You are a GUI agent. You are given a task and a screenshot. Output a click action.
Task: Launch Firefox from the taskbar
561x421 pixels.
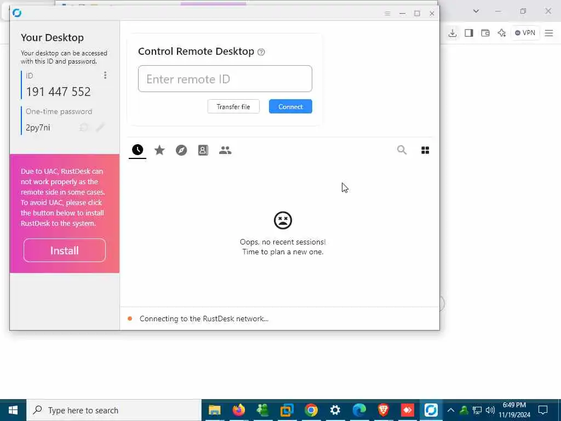click(x=239, y=410)
